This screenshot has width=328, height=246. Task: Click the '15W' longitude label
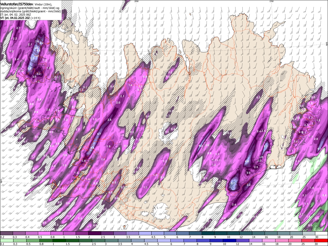tap(271, 1)
